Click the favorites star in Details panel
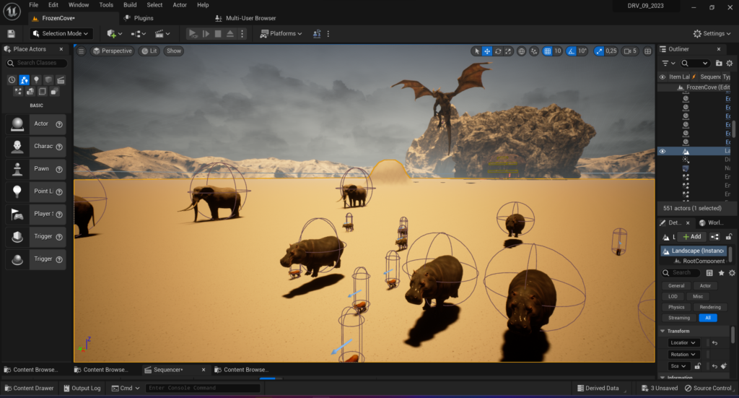 (721, 273)
